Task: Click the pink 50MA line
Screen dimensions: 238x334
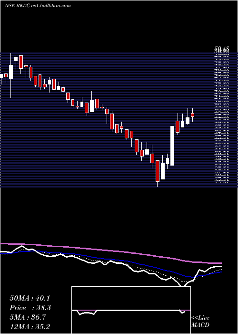Action: pyautogui.click(x=110, y=251)
